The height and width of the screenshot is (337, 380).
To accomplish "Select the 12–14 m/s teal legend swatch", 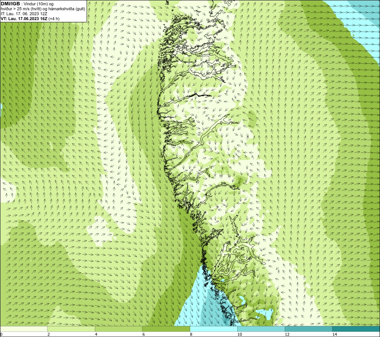I will (309, 329).
